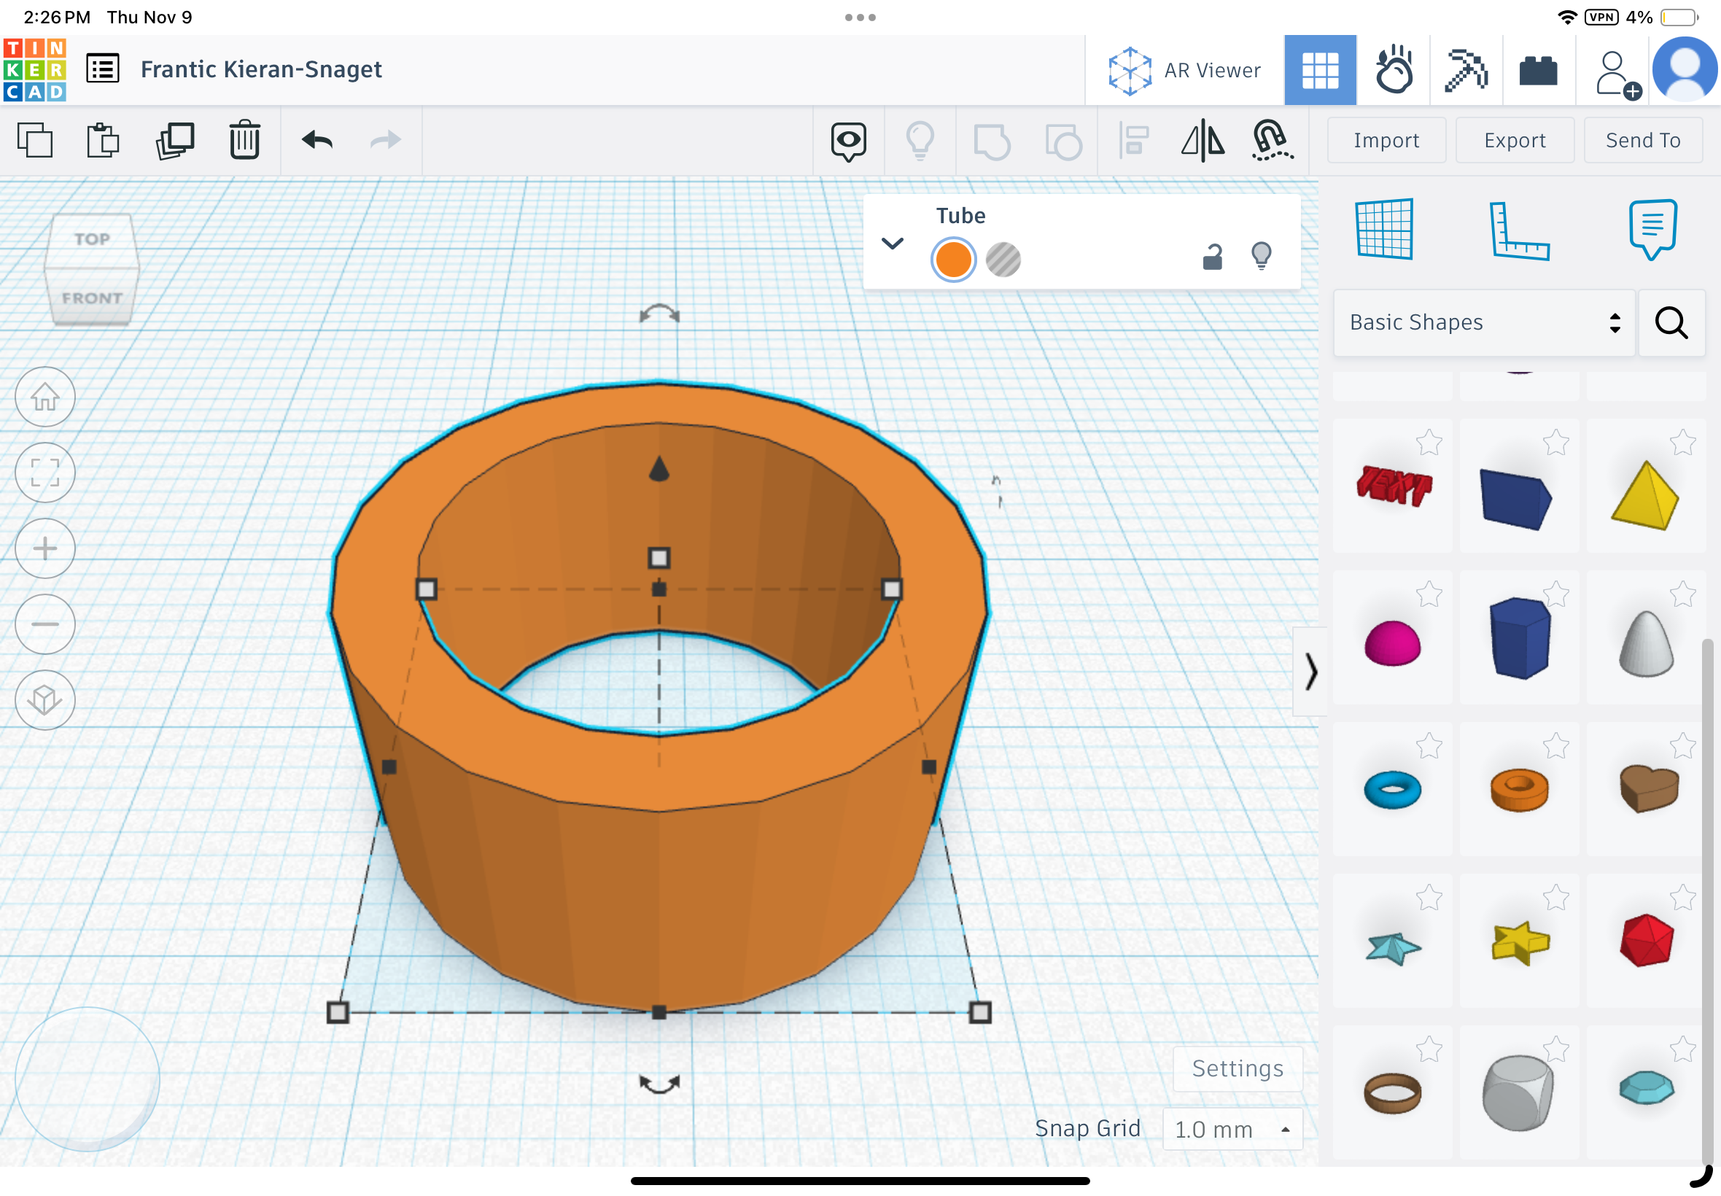Switch to 3D design grid view

[1319, 71]
